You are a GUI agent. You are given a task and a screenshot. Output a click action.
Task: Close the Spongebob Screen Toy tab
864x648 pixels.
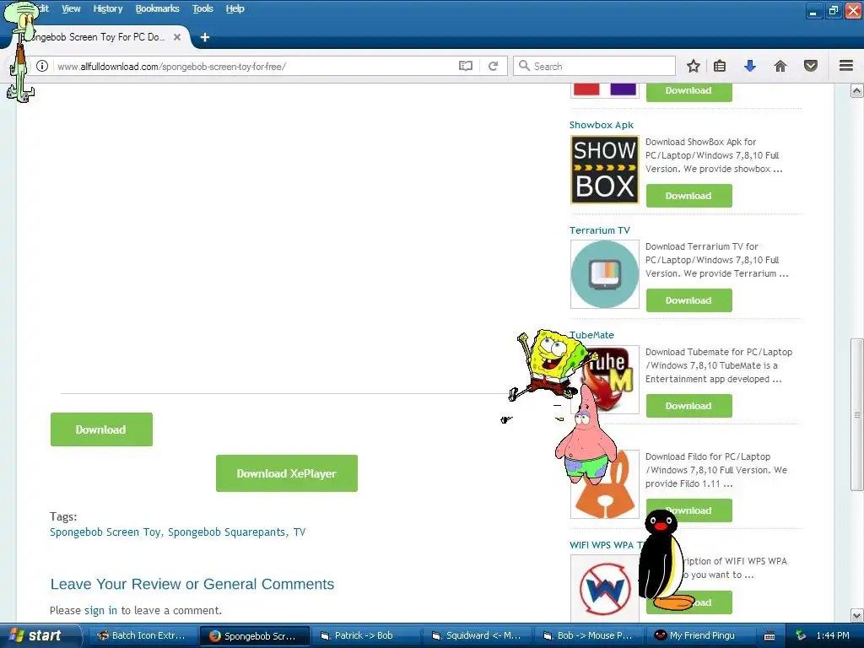(177, 37)
